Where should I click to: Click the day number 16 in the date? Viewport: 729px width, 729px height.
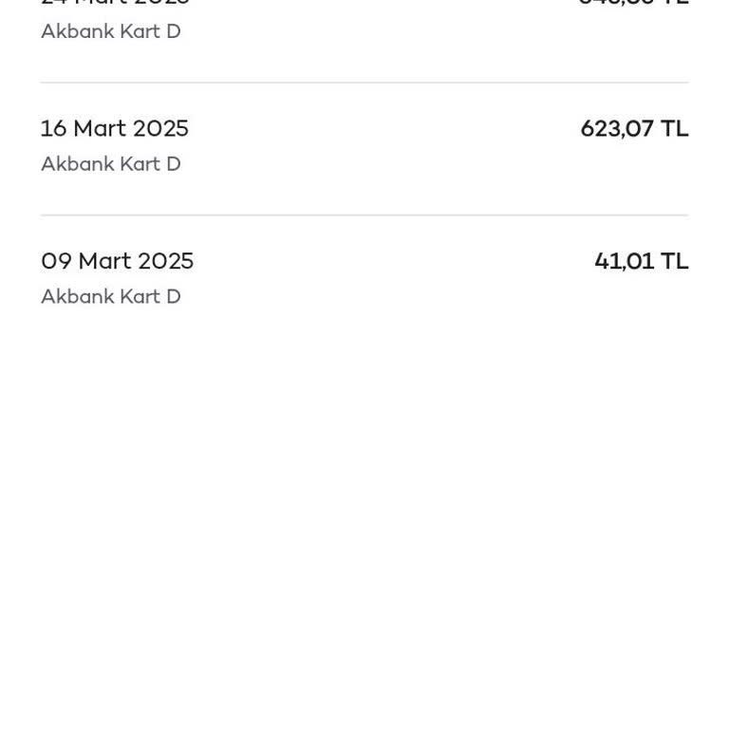[53, 129]
